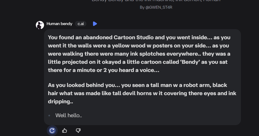Dislike the message with thumbs down

click(78, 131)
